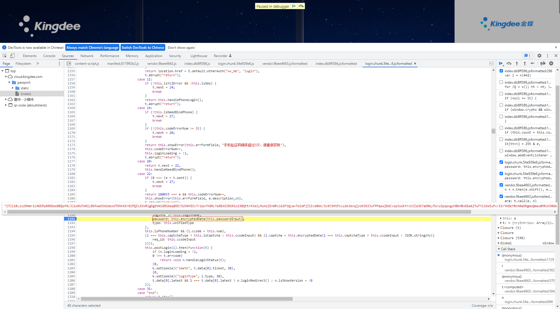Enable the 'for (Q = x()' breakpoint
The image size is (560, 309).
[501, 82]
